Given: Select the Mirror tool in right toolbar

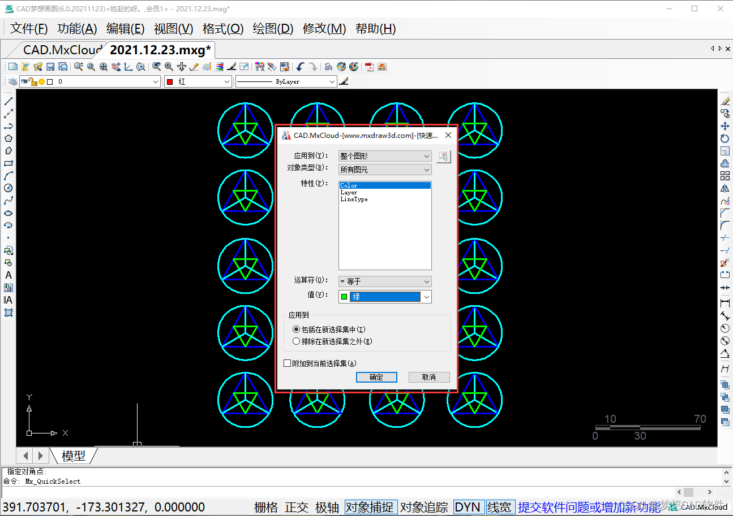Looking at the screenshot, I should pos(725,188).
